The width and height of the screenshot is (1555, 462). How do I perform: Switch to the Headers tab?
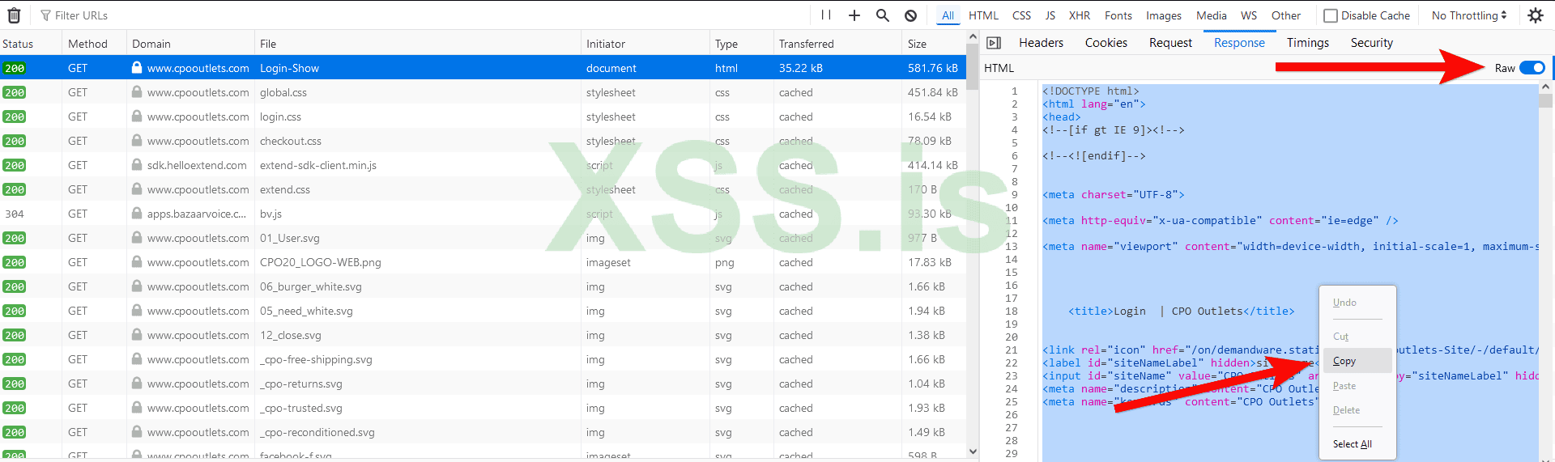(1041, 43)
